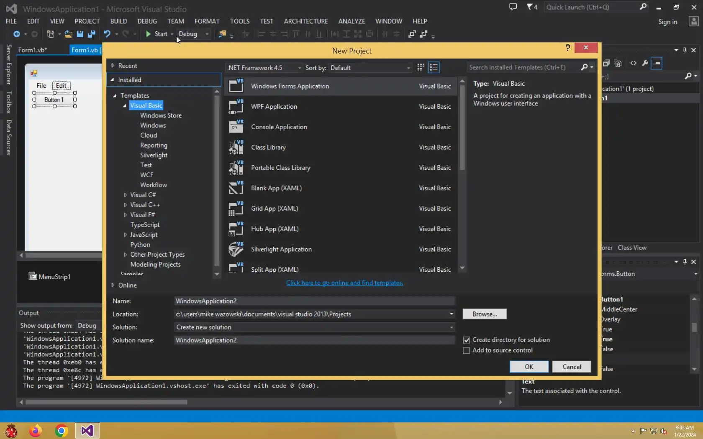Open the PROJECT menu
Image resolution: width=703 pixels, height=439 pixels.
tap(87, 21)
